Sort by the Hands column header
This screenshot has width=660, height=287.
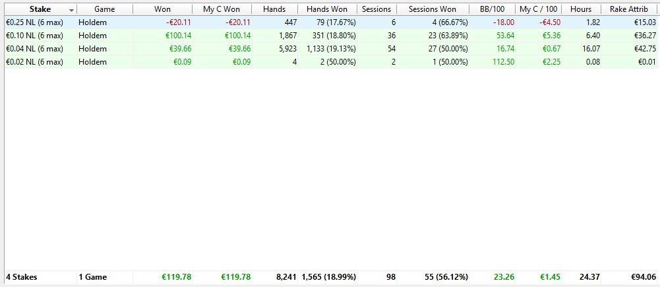(x=274, y=9)
